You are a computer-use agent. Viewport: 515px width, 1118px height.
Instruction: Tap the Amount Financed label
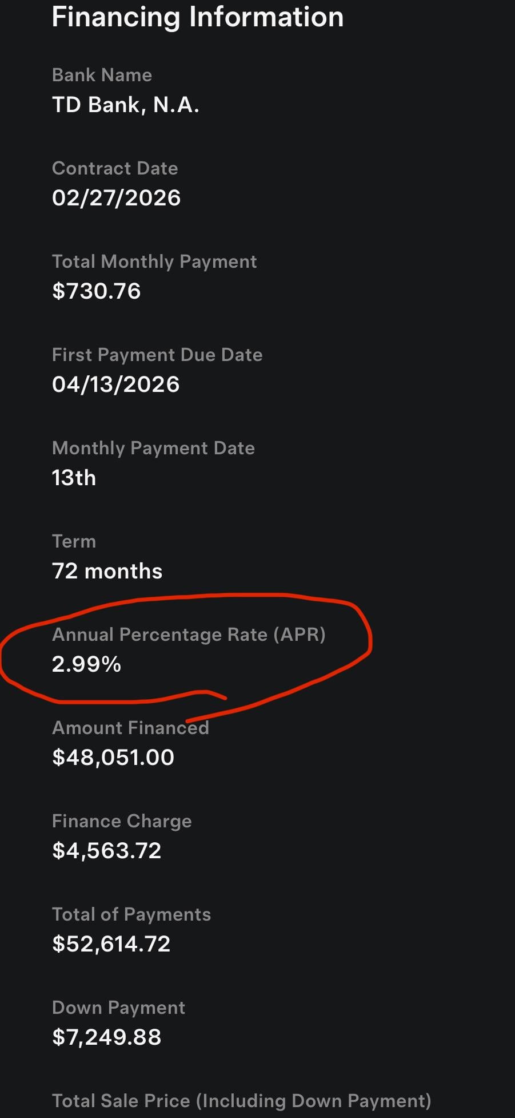pos(130,728)
